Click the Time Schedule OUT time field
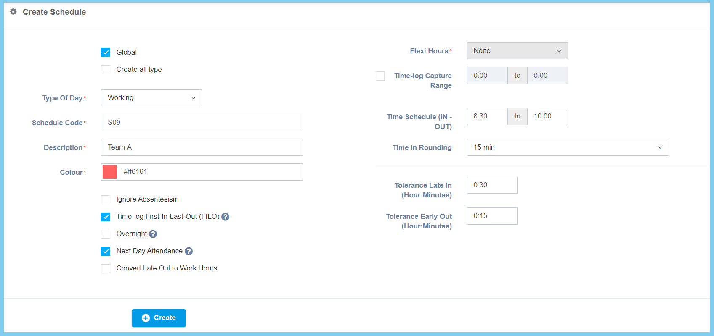 [547, 116]
